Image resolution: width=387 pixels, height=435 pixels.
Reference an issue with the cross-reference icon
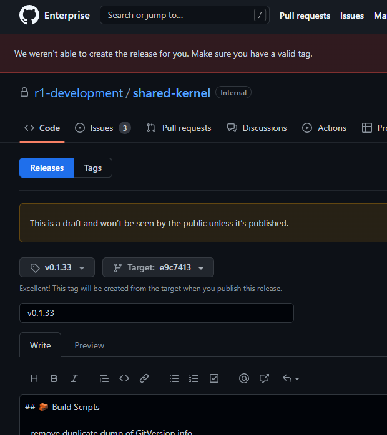(264, 378)
